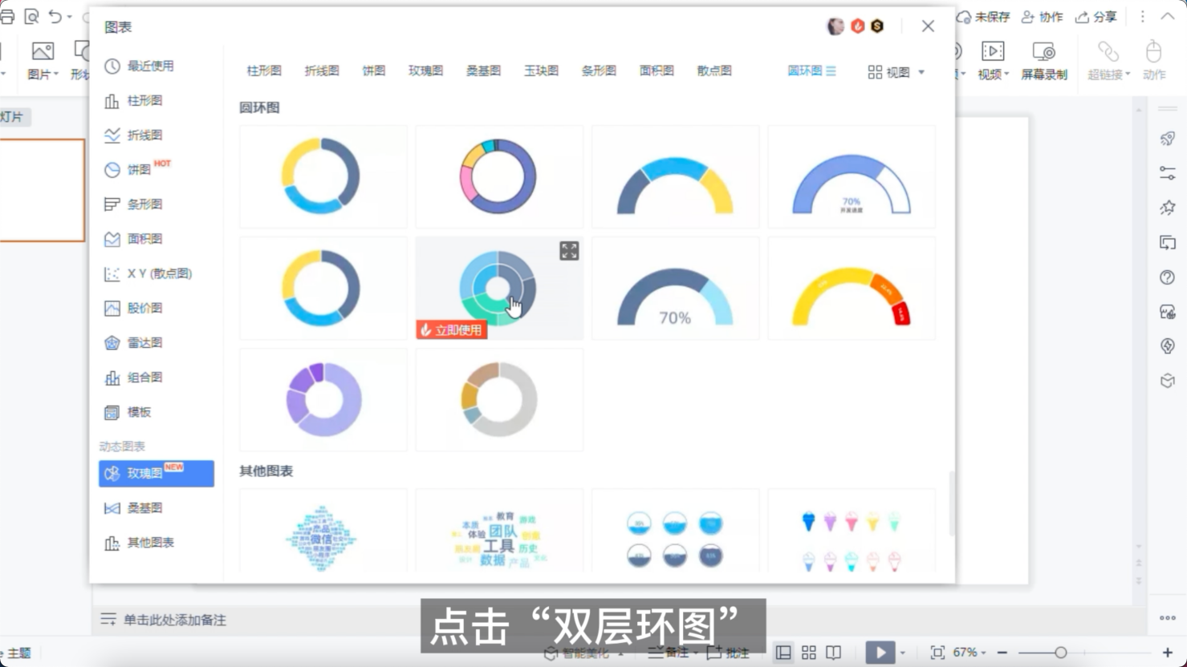This screenshot has height=667, width=1187.
Task: Expand the 图片 picture dropdown arrow
Action: 56,75
